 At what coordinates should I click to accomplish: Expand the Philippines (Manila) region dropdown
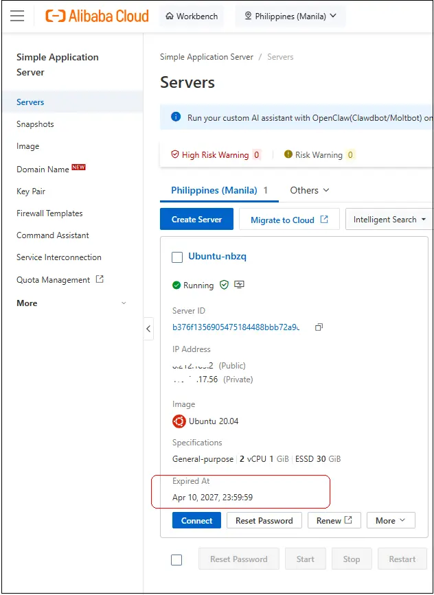[290, 16]
